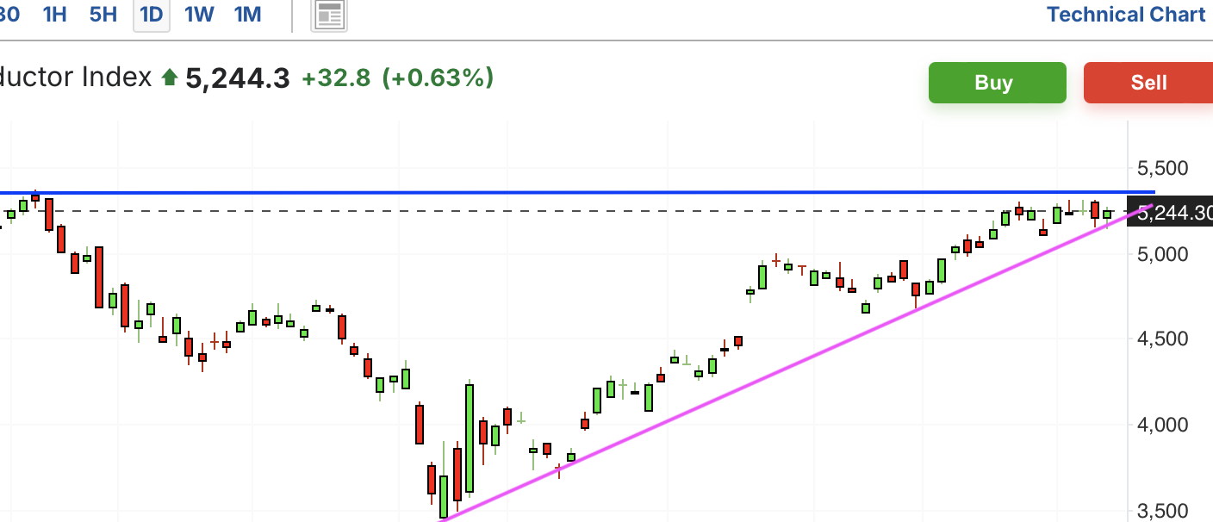Image resolution: width=1213 pixels, height=522 pixels.
Task: Choose the 1D timeframe
Action: click(x=151, y=15)
